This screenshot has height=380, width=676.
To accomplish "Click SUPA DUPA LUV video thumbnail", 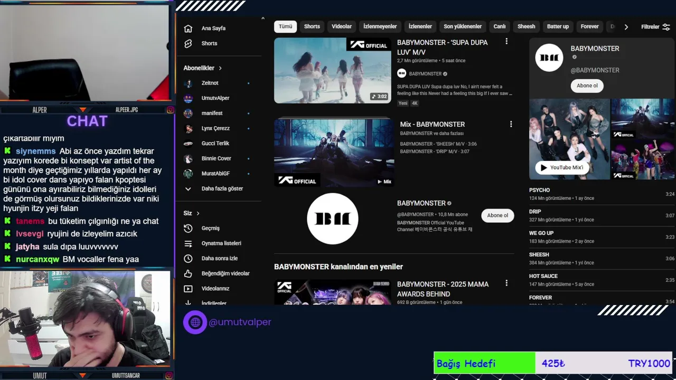I will point(333,70).
